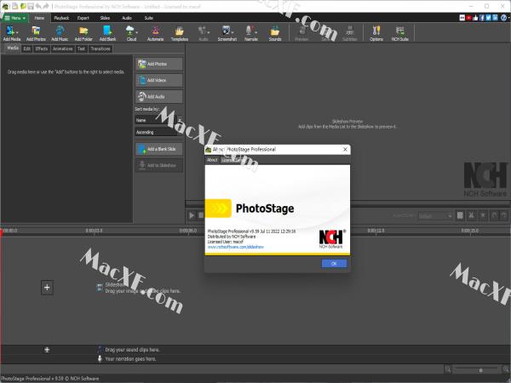The height and width of the screenshot is (383, 511).
Task: Click the Automate toolbar icon
Action: click(156, 33)
